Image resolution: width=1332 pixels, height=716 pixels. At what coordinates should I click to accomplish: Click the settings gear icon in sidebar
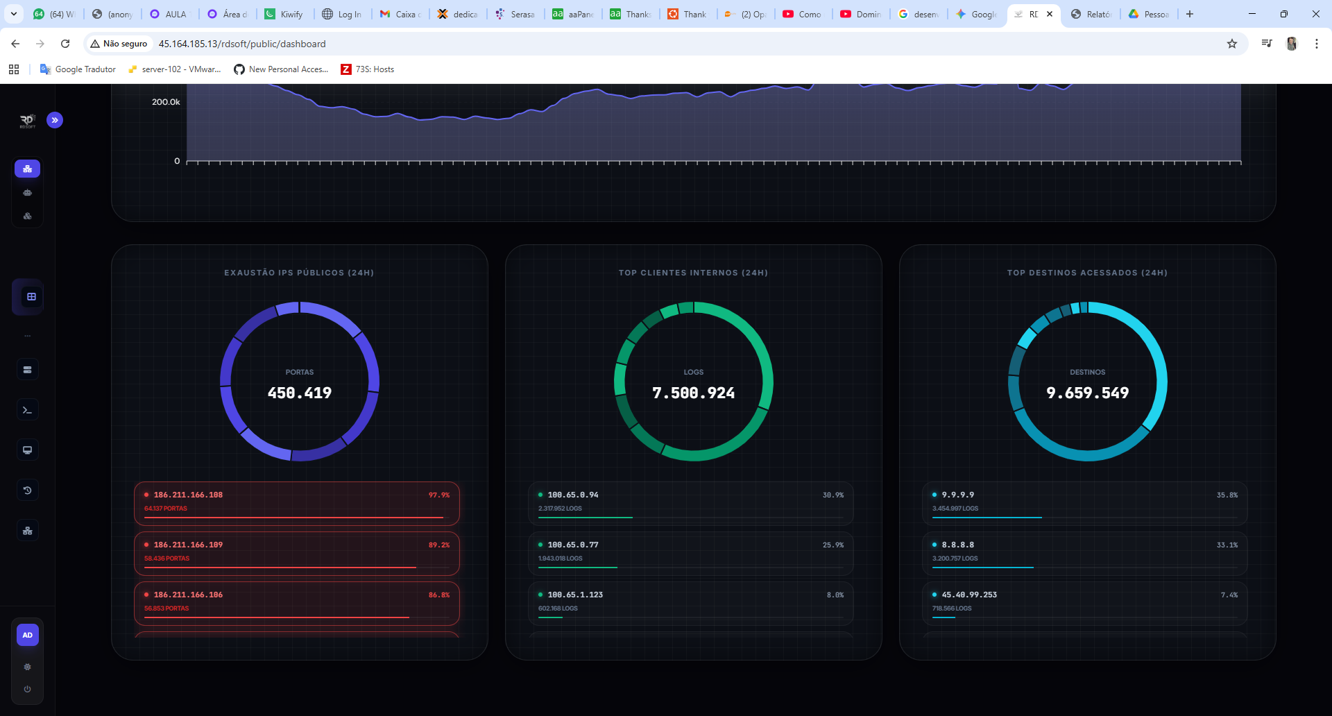(x=28, y=667)
